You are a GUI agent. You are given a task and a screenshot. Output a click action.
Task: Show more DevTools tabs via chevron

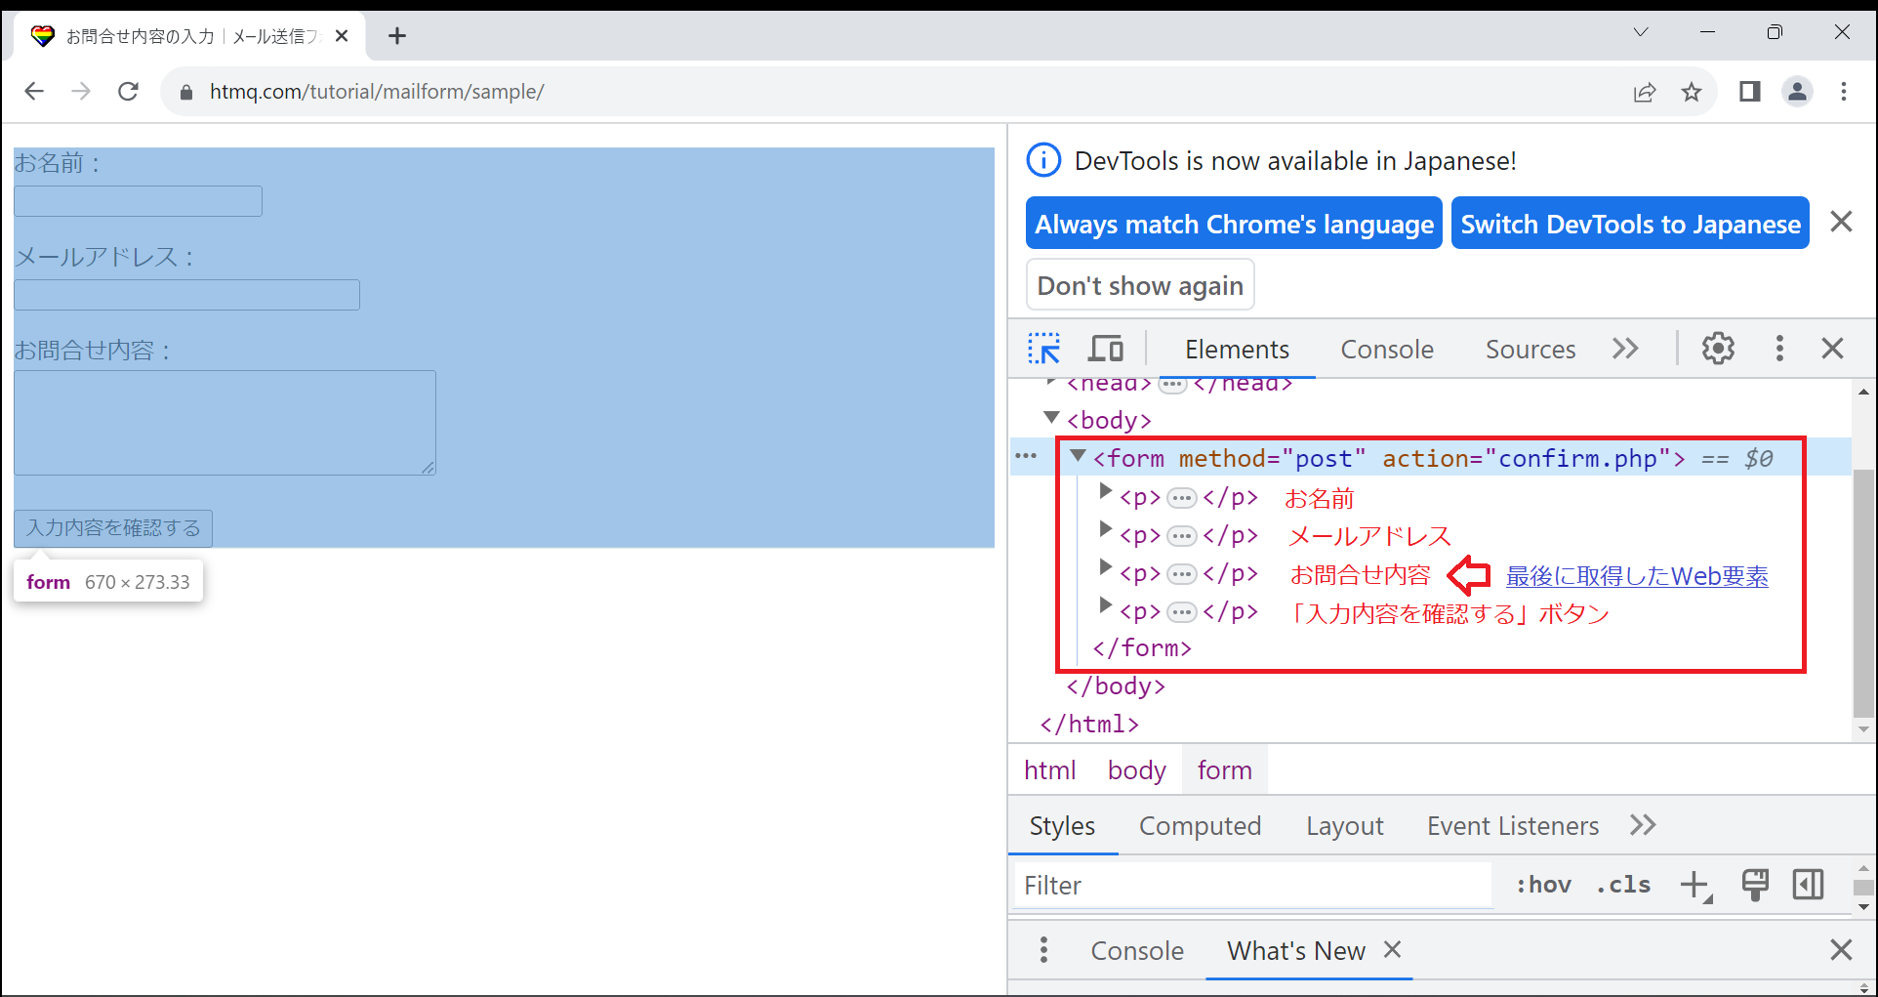1625,349
